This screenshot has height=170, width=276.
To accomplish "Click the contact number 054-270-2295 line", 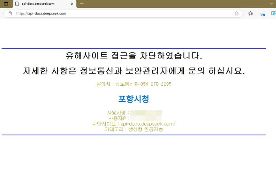I will tap(134, 84).
